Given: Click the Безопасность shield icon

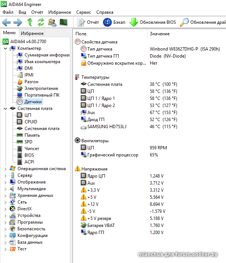Looking at the screenshot, I should [x=13, y=229].
